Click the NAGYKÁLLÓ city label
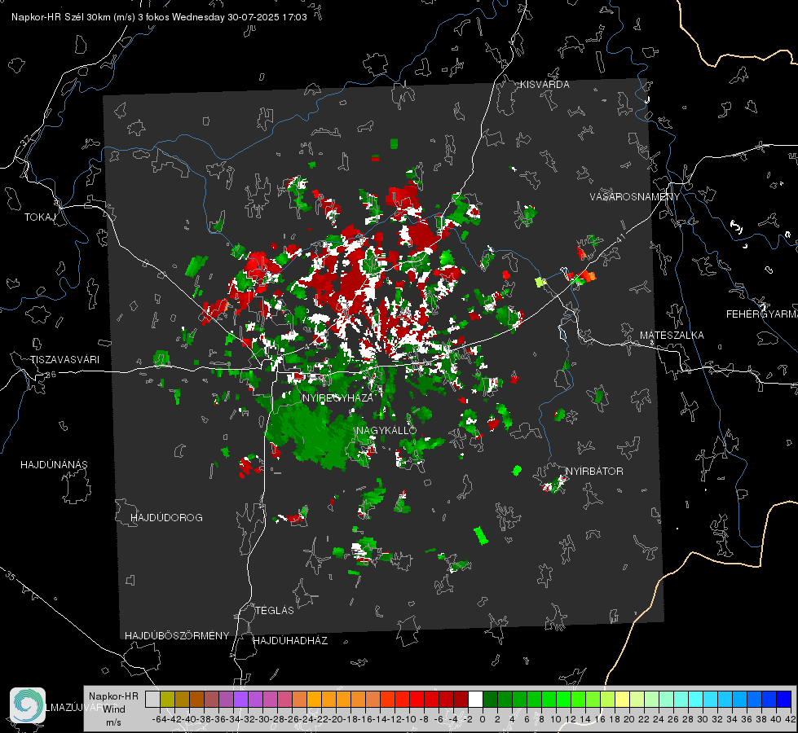The image size is (798, 733). tap(386, 431)
